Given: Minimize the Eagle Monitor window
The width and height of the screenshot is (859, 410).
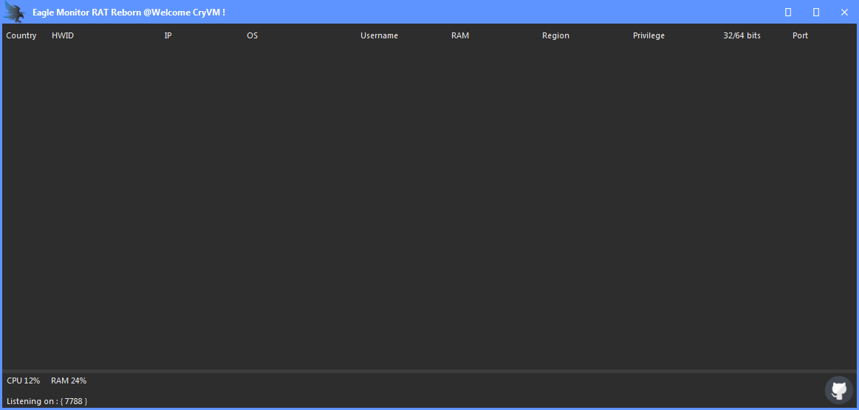Looking at the screenshot, I should [x=788, y=12].
